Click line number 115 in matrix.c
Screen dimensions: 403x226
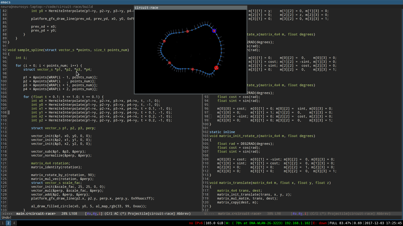click(205, 183)
